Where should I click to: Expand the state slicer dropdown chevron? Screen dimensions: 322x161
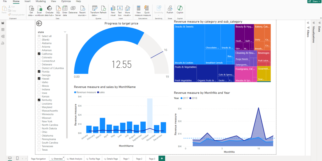[65, 32]
